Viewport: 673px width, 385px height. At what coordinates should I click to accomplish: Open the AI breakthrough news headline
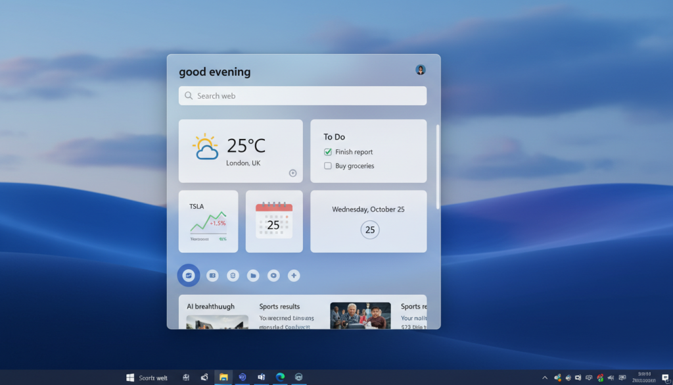tap(210, 307)
